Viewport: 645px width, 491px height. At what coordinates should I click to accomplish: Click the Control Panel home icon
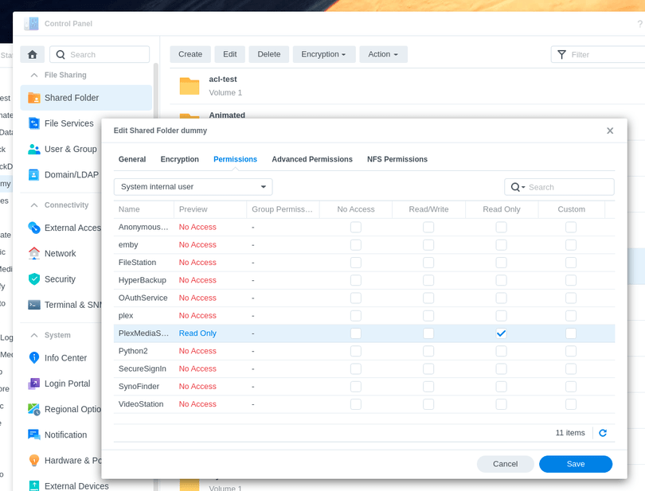(x=32, y=54)
